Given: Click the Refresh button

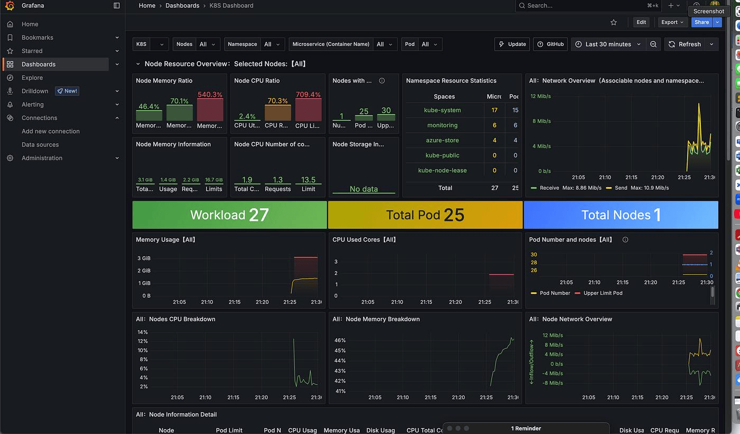Looking at the screenshot, I should pos(684,44).
